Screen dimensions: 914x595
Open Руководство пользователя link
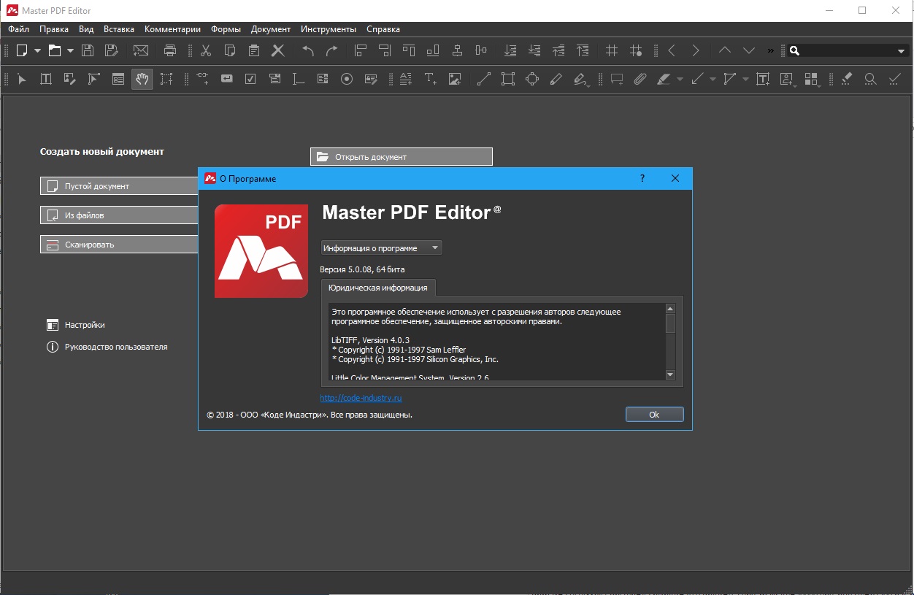107,347
